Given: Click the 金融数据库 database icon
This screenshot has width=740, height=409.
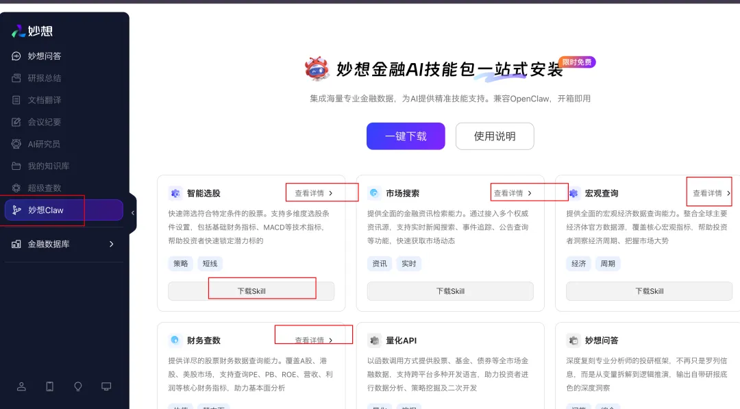Looking at the screenshot, I should pyautogui.click(x=16, y=244).
